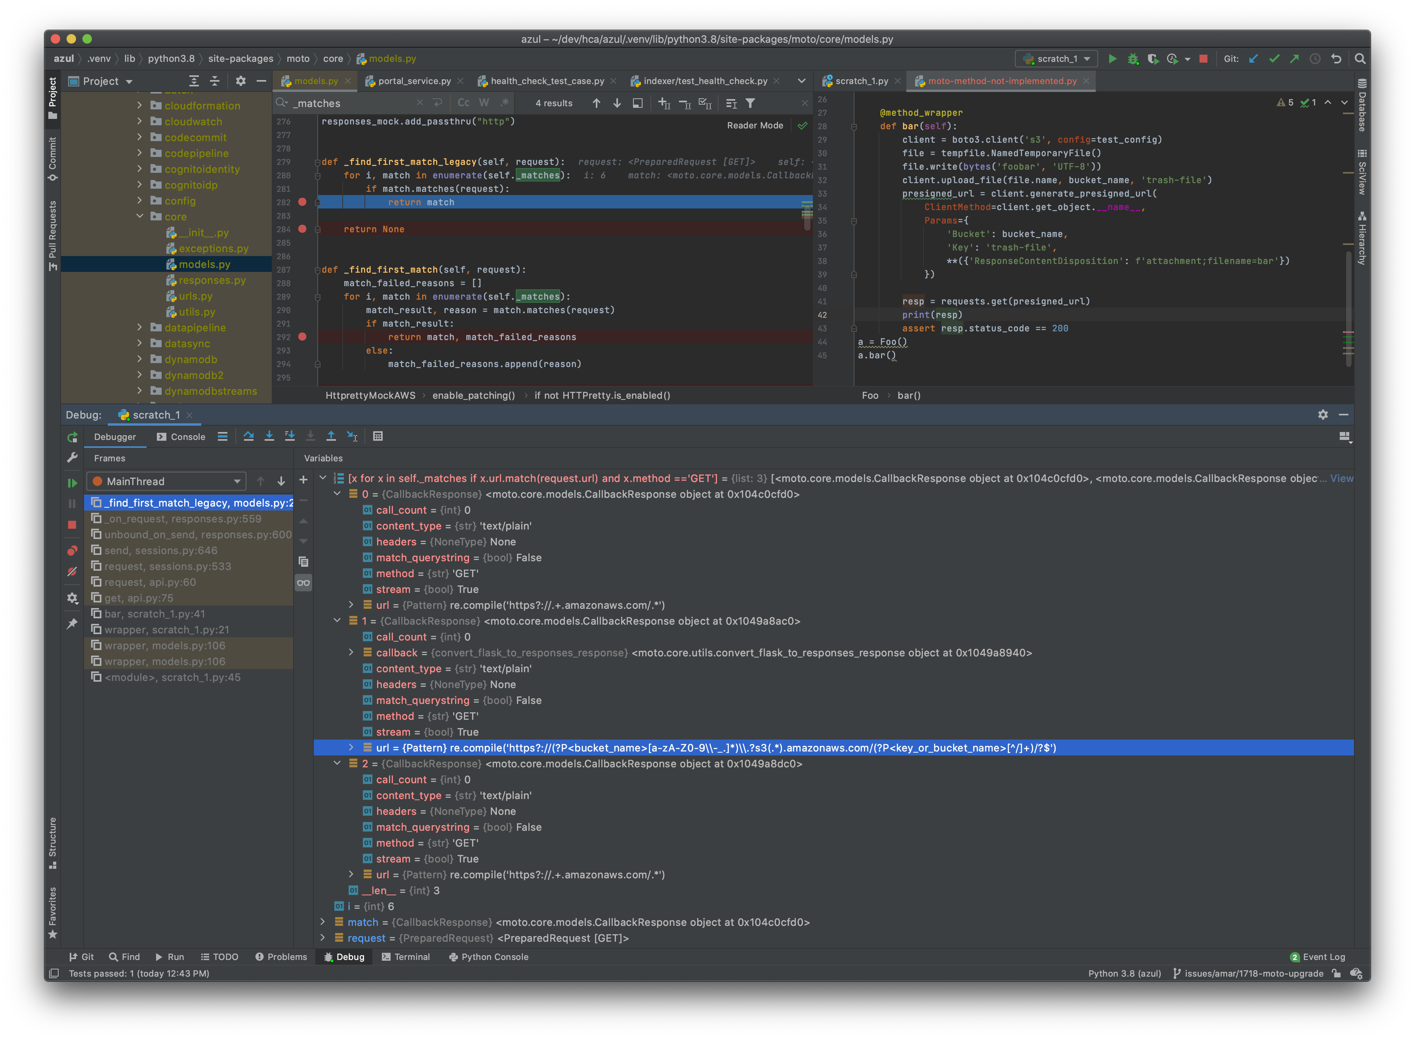Click View Breakpoints icon in debug sidebar
1415x1040 pixels.
tap(72, 551)
